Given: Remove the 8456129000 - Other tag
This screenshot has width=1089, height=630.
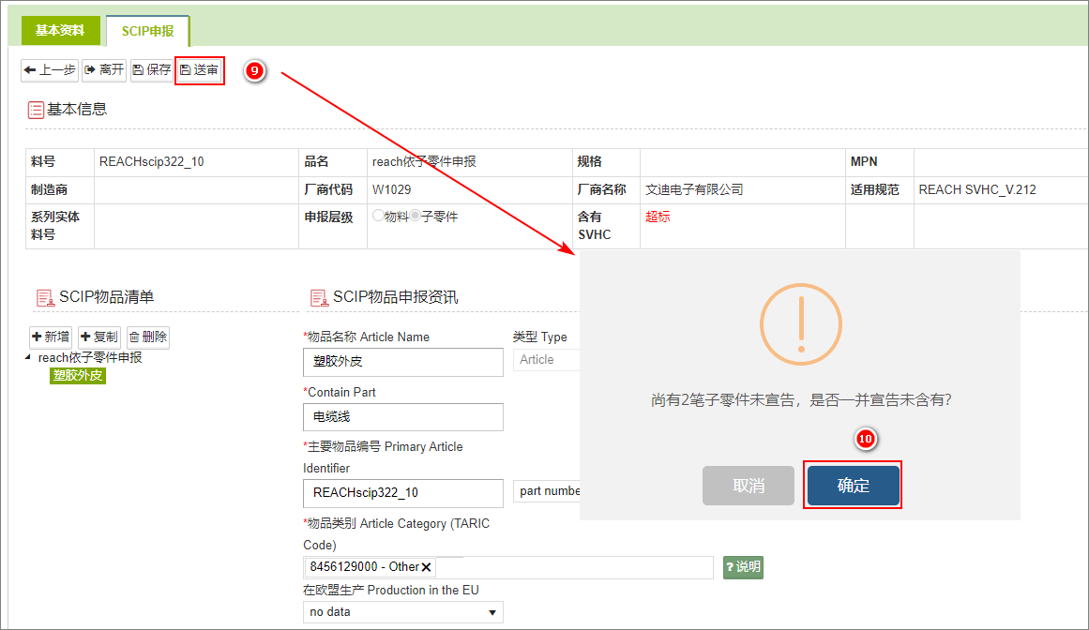Looking at the screenshot, I should (427, 567).
